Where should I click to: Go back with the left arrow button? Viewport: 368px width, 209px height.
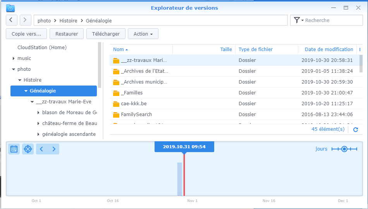[12, 20]
